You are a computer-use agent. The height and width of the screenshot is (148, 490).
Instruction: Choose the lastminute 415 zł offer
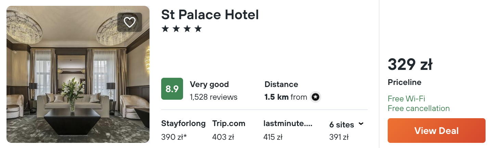tap(288, 131)
